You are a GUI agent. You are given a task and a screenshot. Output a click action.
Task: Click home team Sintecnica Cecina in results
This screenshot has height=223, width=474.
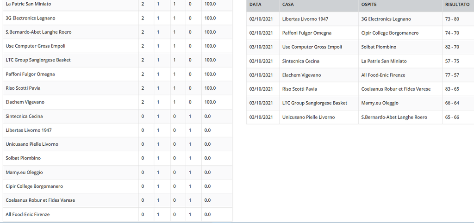point(301,61)
